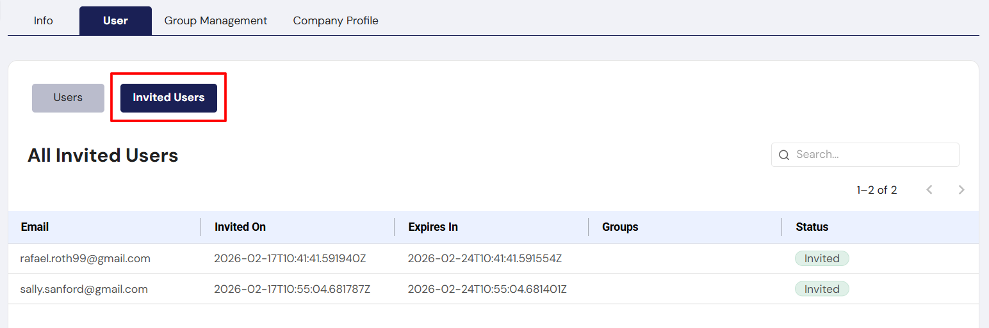Click the Invited Users button
This screenshot has width=989, height=328.
168,98
